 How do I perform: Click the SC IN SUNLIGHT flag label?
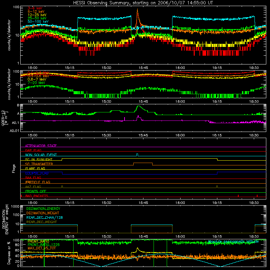[x=38, y=159]
